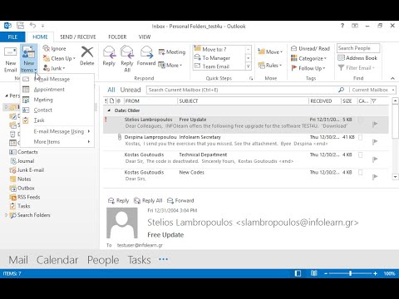The width and height of the screenshot is (399, 299).
Task: Flag the Free Update message
Action: pos(375,124)
